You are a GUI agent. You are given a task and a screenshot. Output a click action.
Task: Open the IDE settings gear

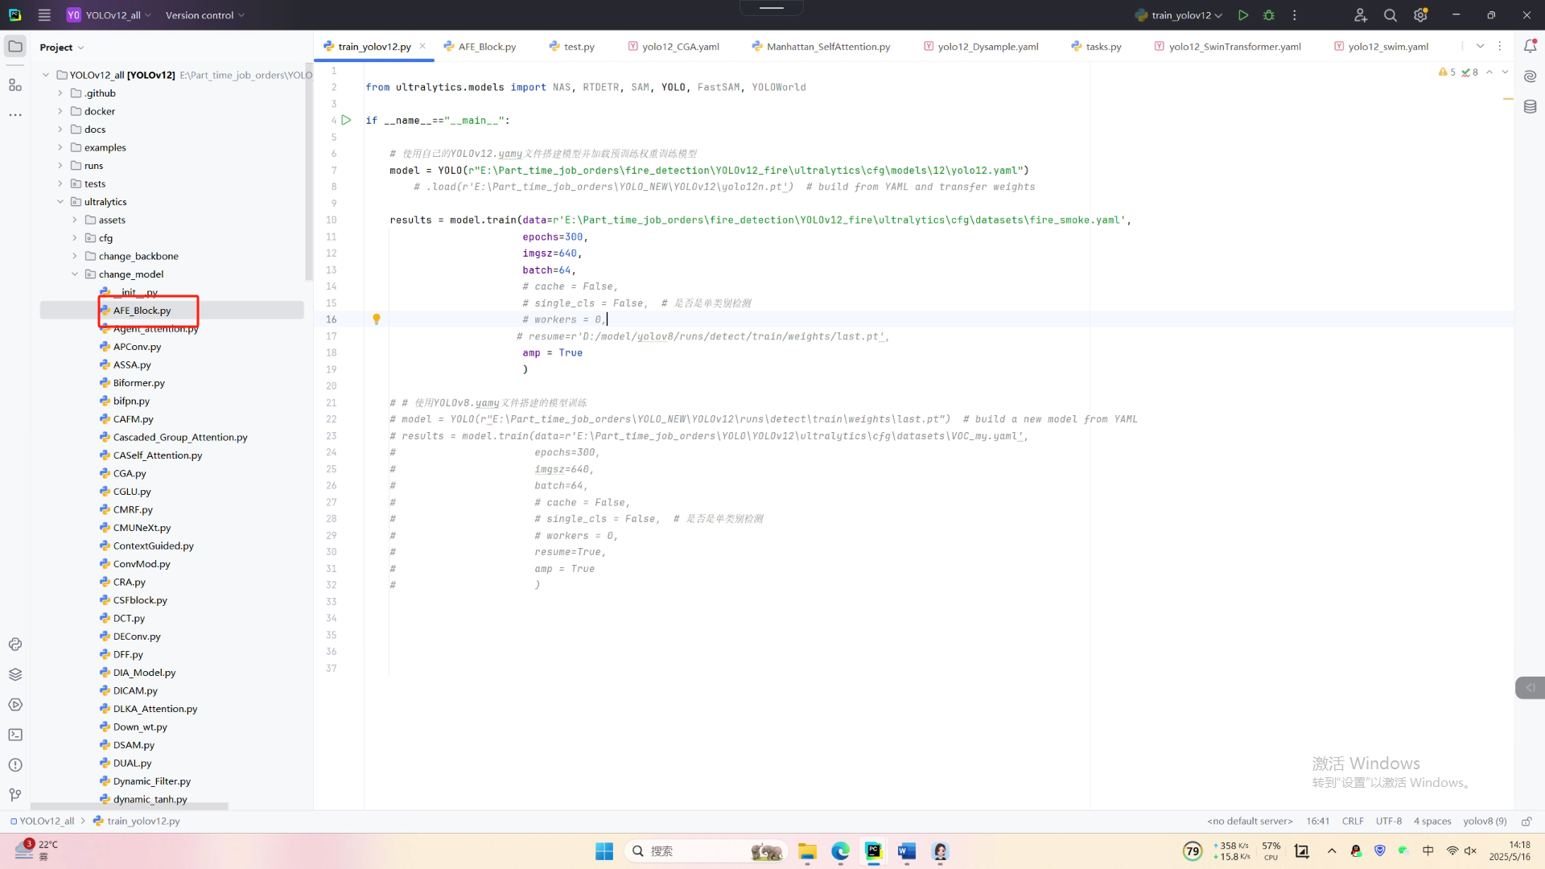[x=1420, y=15]
